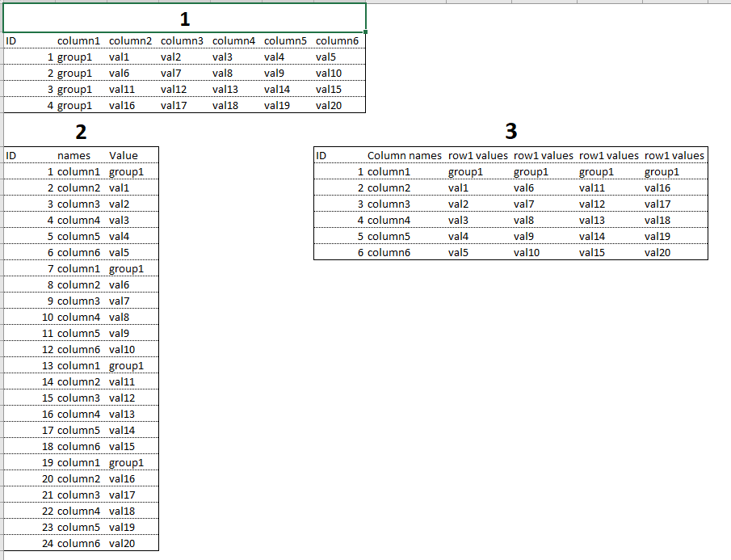Select the "column6" cell in table 3 row 6
The width and height of the screenshot is (731, 560).
click(386, 252)
